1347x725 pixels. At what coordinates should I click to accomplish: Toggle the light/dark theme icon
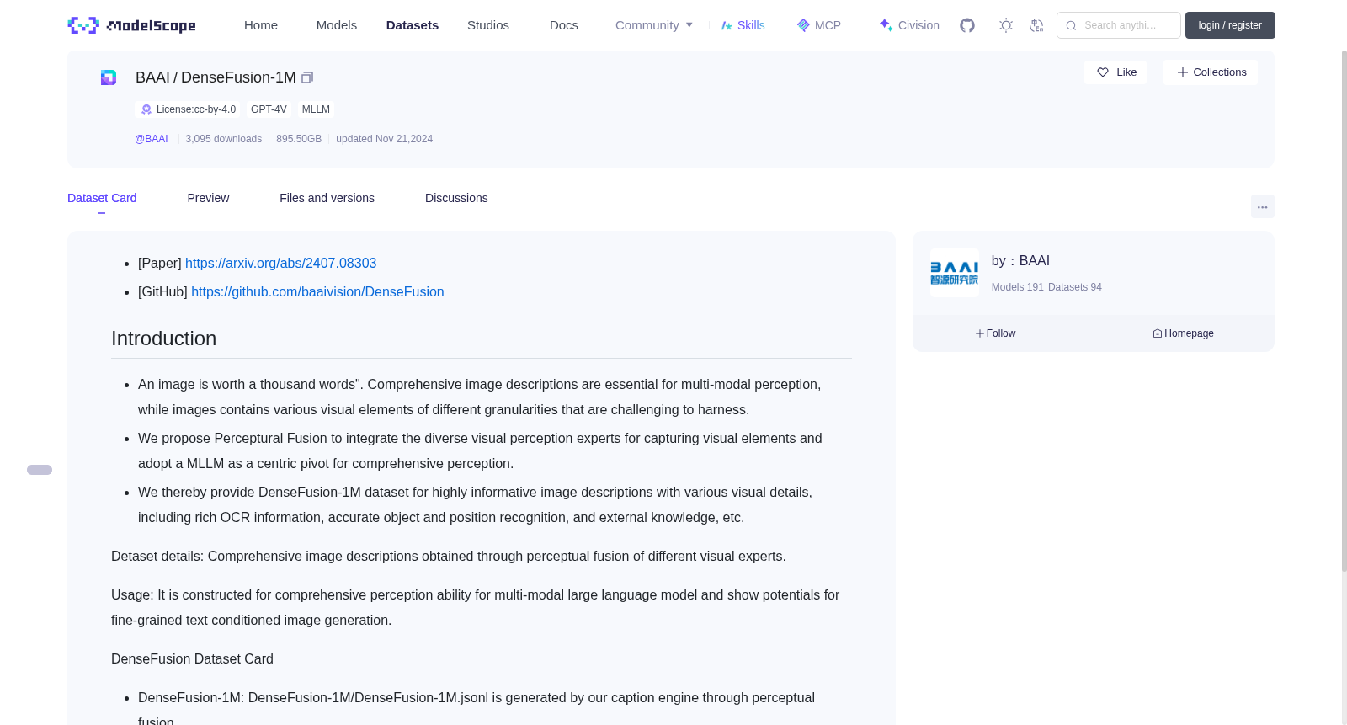click(1006, 25)
